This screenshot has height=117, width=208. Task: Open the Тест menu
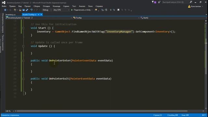coord(74,6)
